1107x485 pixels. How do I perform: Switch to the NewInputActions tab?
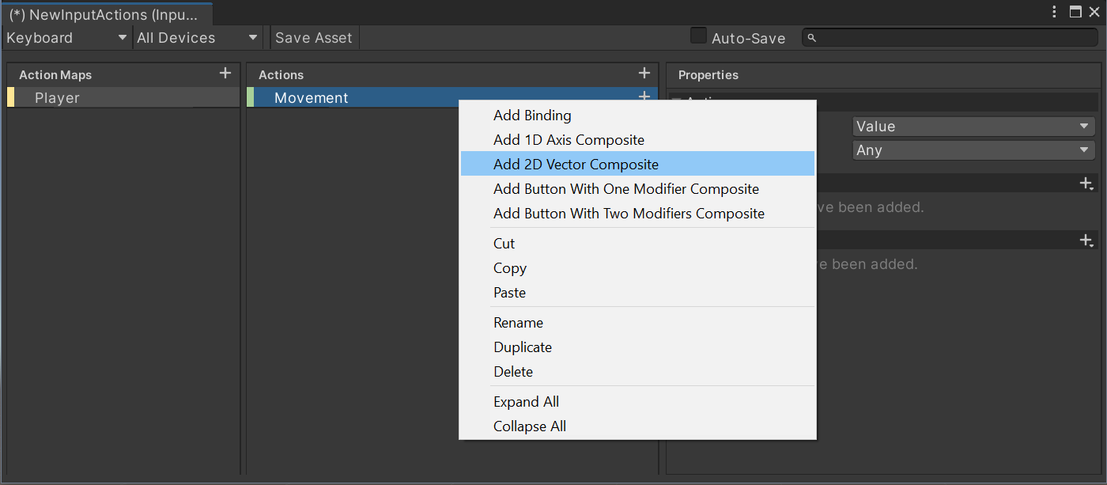pos(107,13)
